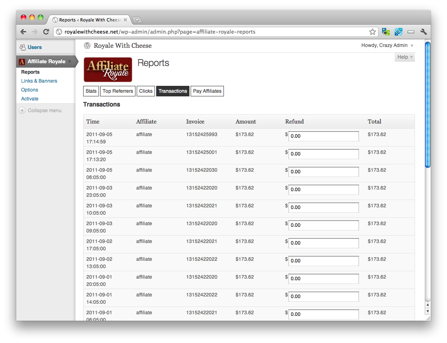Open a new browser tab

click(x=137, y=19)
